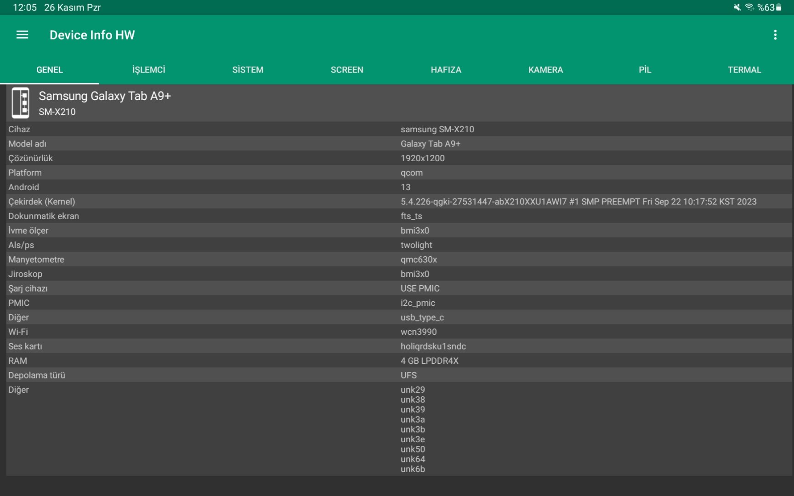Tap the Dokunmatik ekran label

[x=44, y=216]
